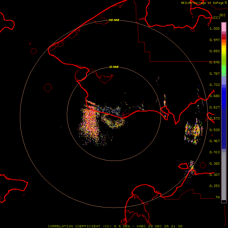Click the 50 NMI range ring label
This screenshot has height=228, width=228.
pyautogui.click(x=114, y=67)
